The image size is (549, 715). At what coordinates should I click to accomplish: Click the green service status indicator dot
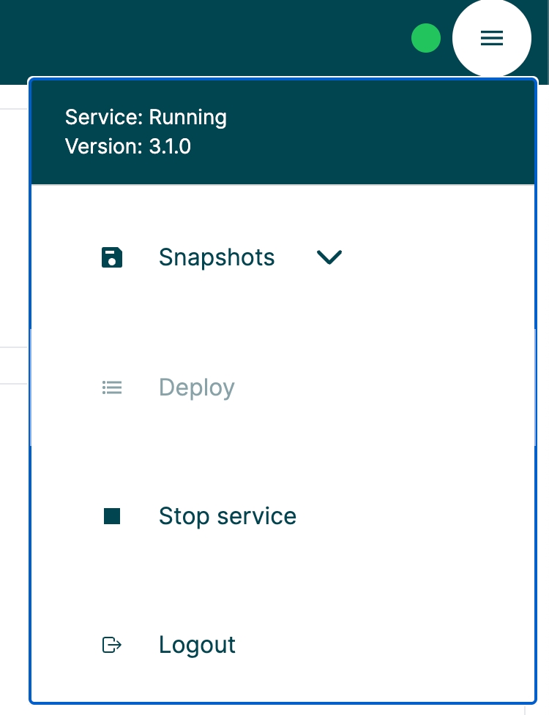[425, 39]
